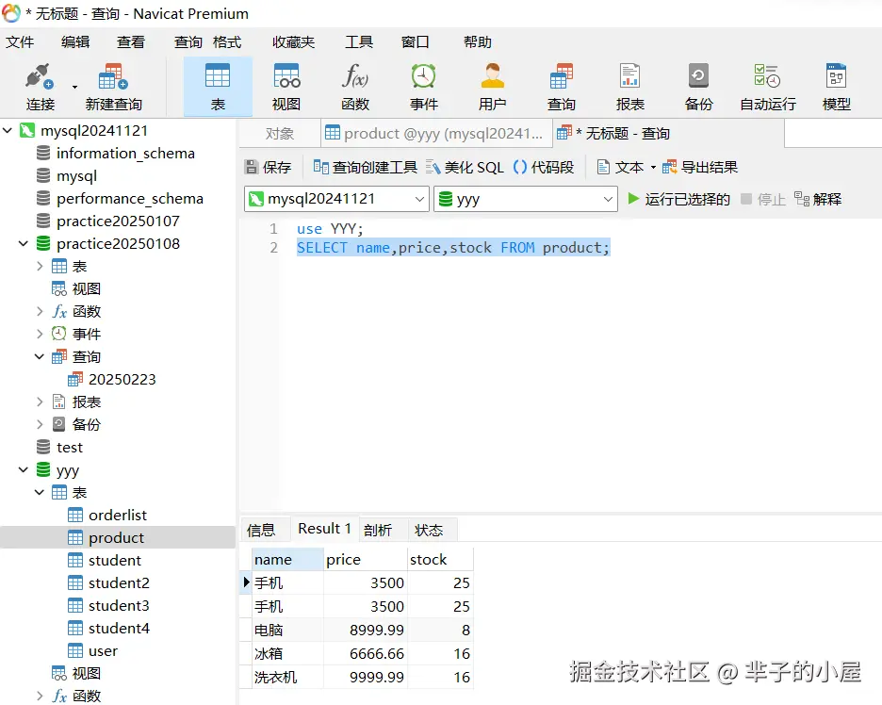Click 导出结果 export result
The height and width of the screenshot is (705, 882).
coord(700,167)
